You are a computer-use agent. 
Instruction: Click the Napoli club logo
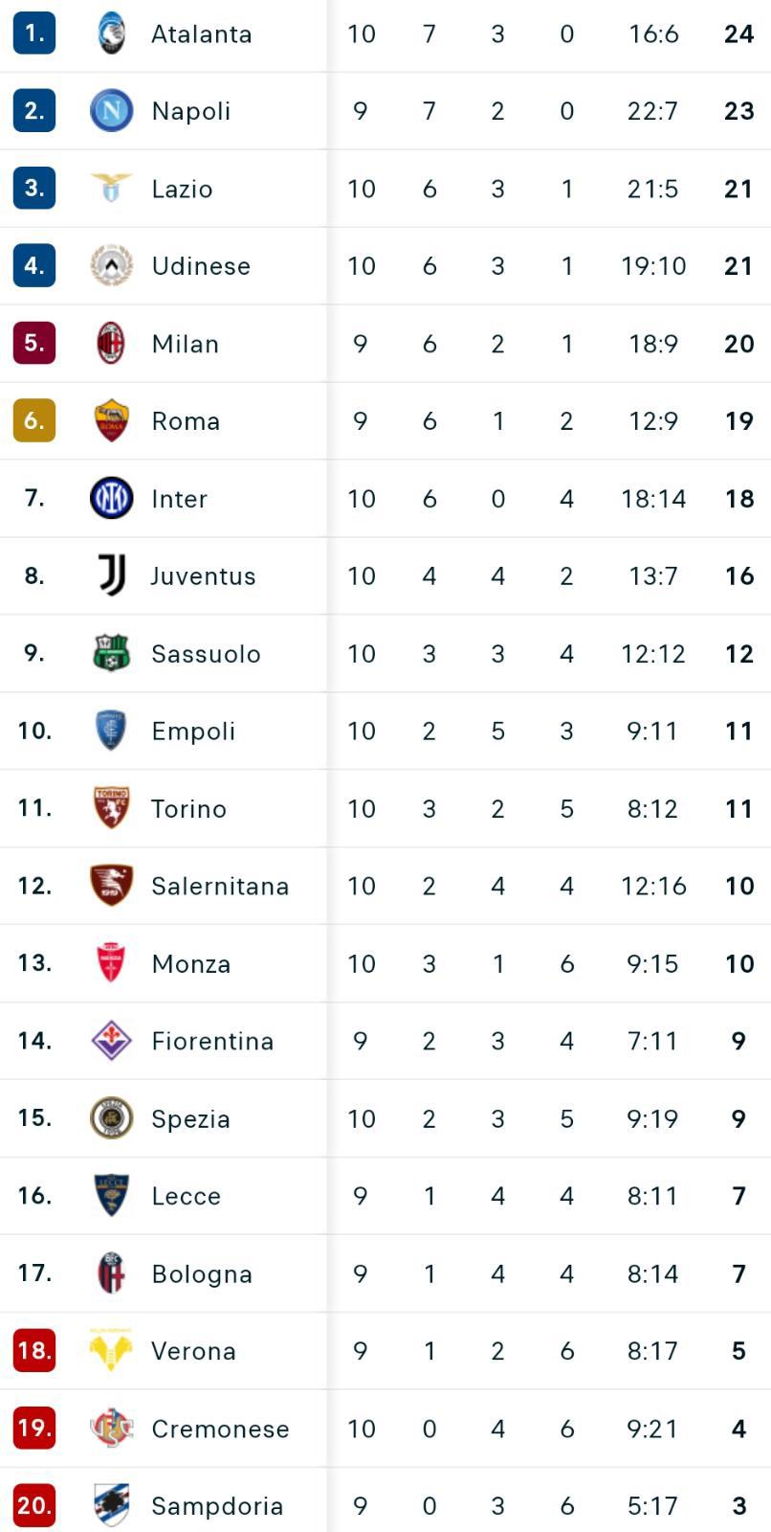point(111,111)
